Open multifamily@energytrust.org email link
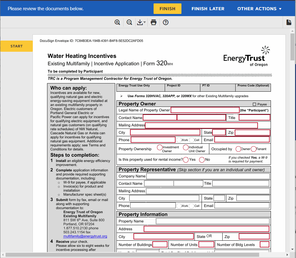Screen dimensions: 296x258 click(x=85, y=236)
